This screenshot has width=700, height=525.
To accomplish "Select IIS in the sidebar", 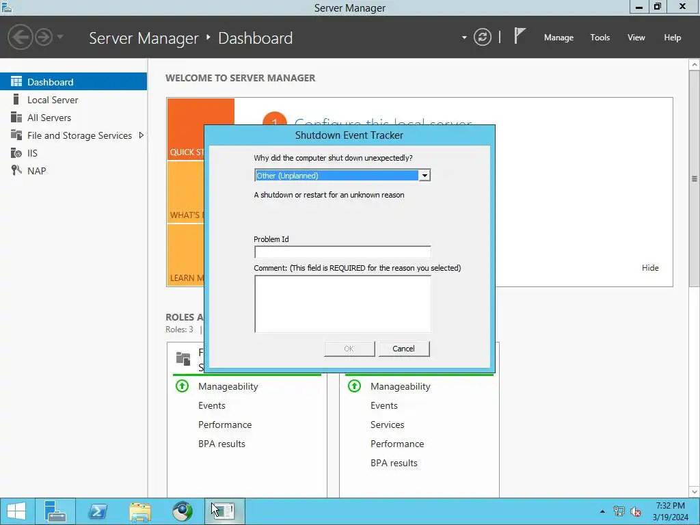I will 73,153.
